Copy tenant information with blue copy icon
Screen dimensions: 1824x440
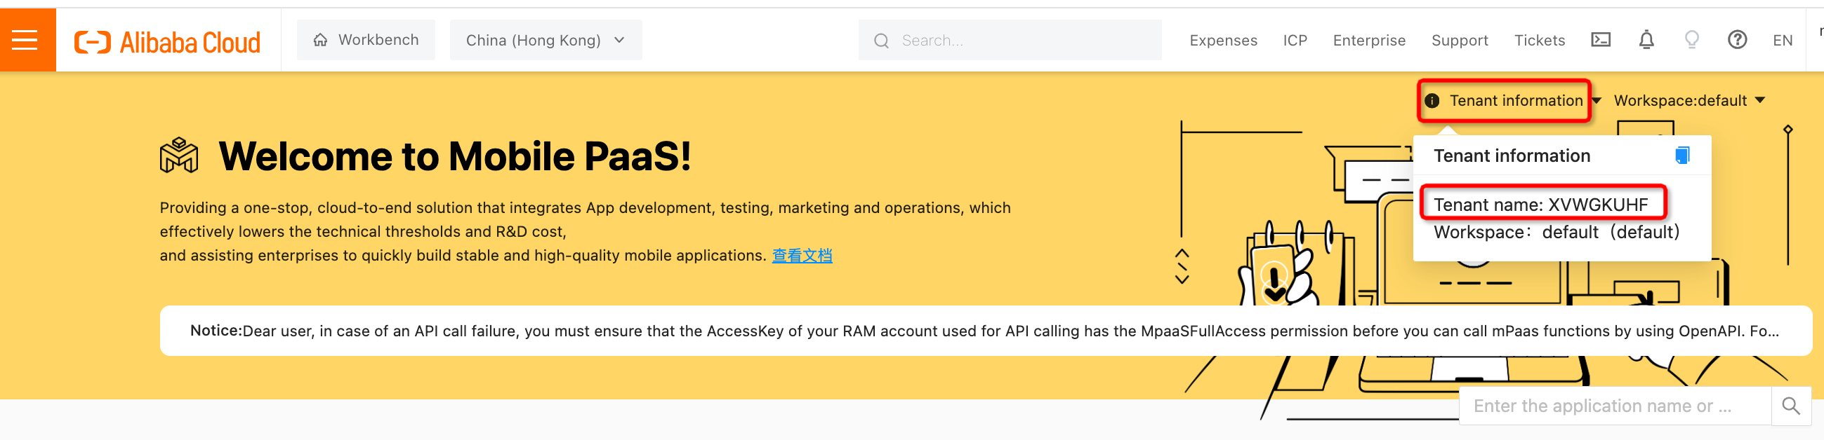pos(1682,156)
